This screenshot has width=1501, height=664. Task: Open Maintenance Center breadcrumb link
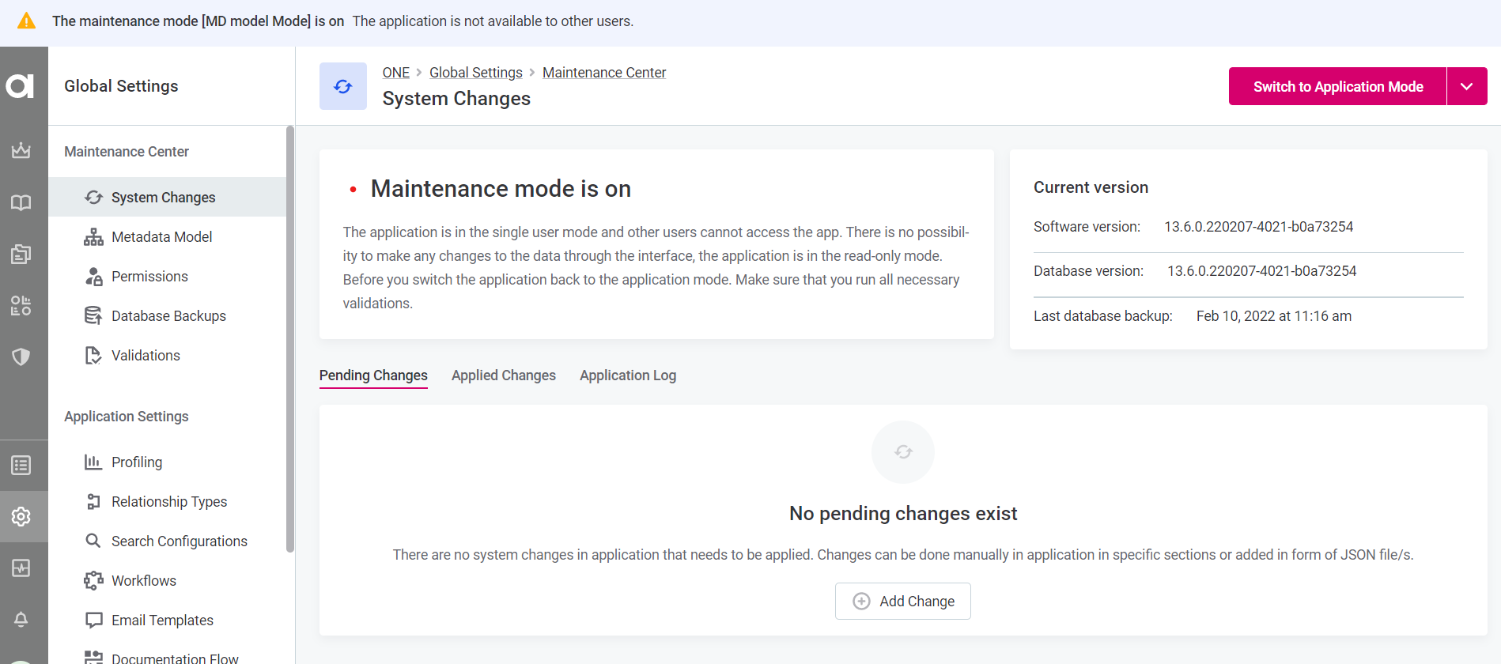603,73
